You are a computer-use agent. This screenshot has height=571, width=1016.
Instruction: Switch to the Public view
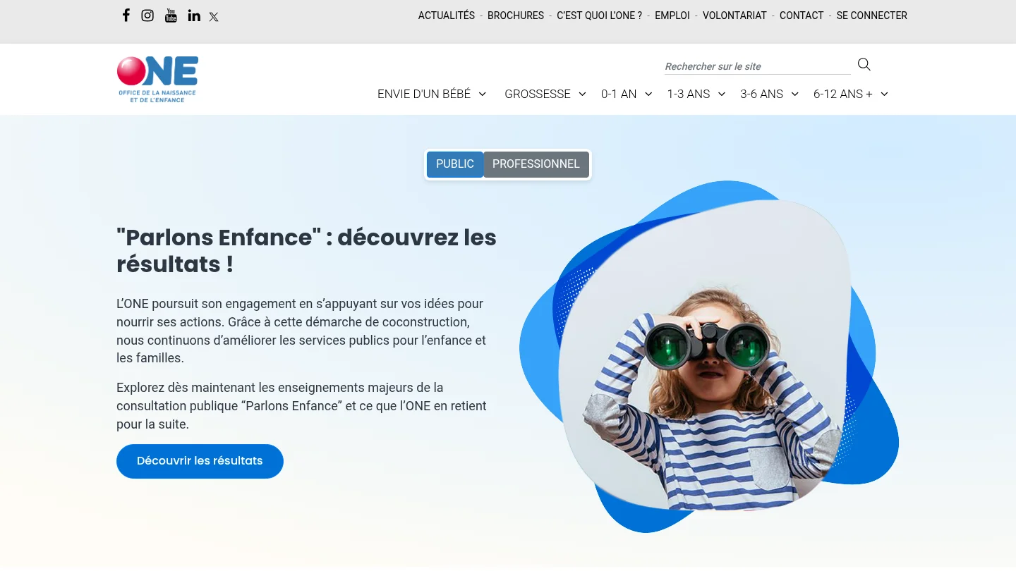[x=455, y=164]
